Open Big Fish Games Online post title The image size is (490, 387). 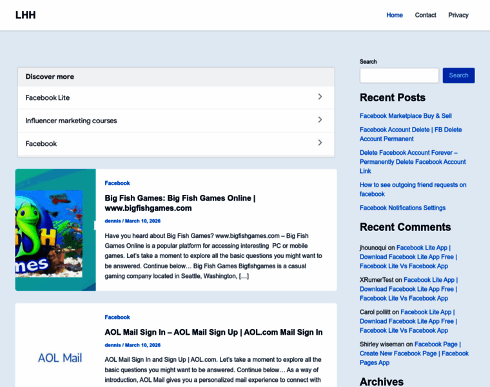click(x=180, y=203)
